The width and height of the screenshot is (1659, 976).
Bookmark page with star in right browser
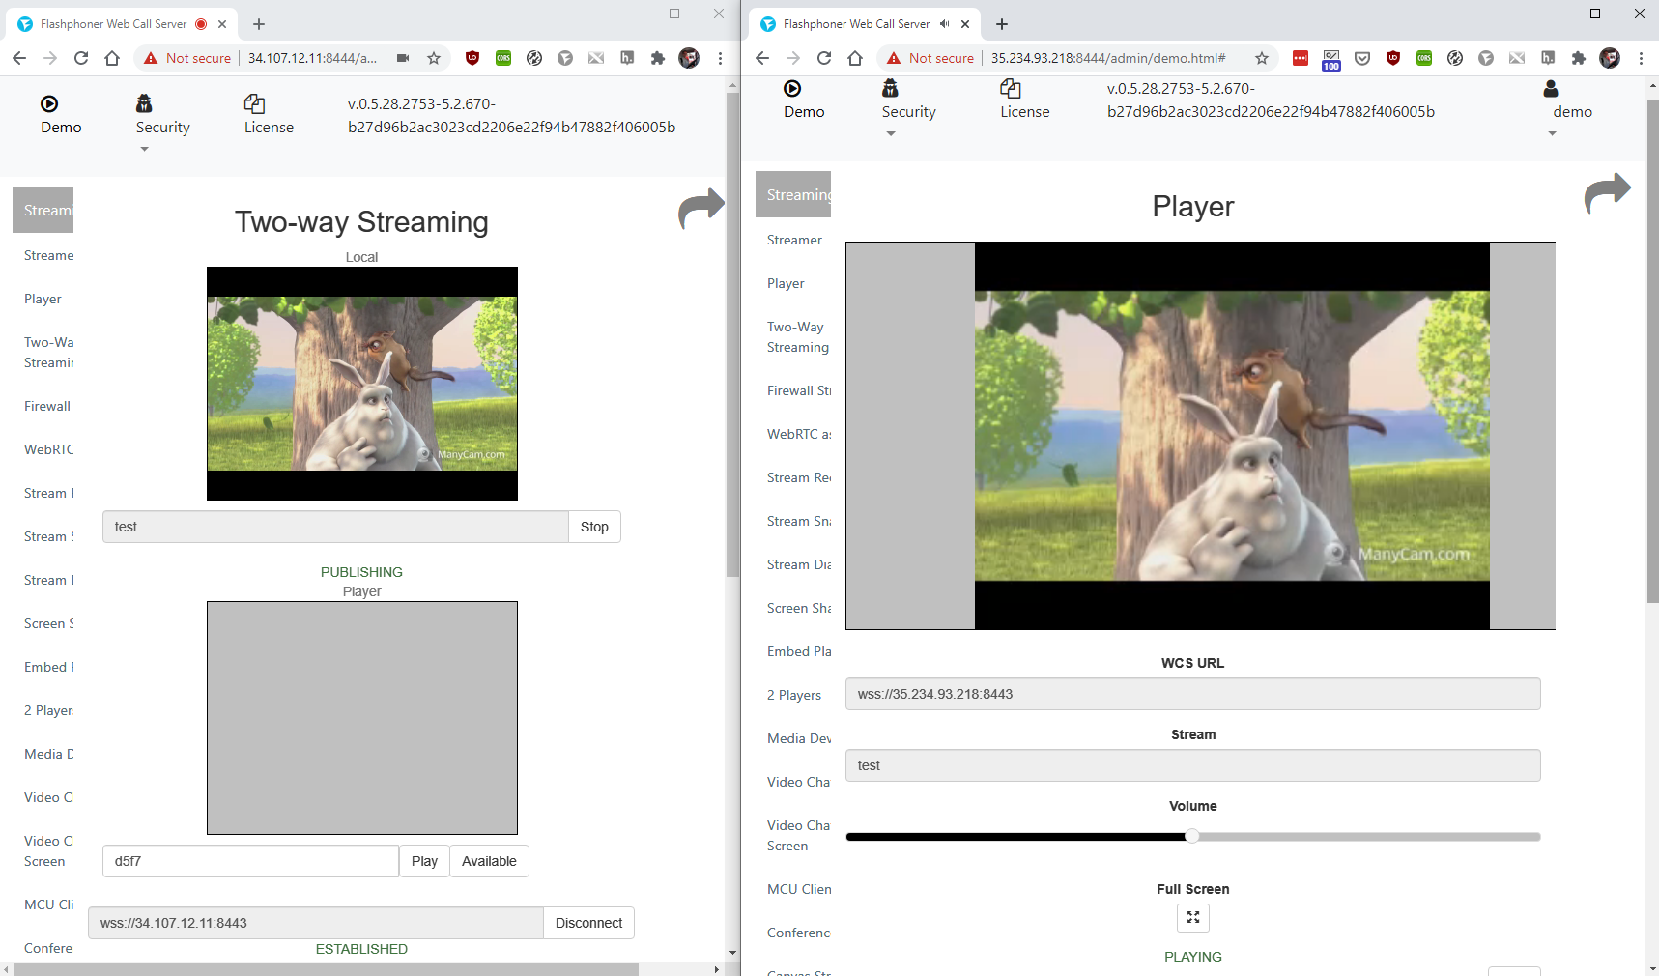coord(1261,58)
